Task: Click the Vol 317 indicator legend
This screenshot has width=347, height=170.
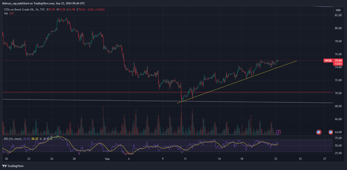Action: point(8,13)
